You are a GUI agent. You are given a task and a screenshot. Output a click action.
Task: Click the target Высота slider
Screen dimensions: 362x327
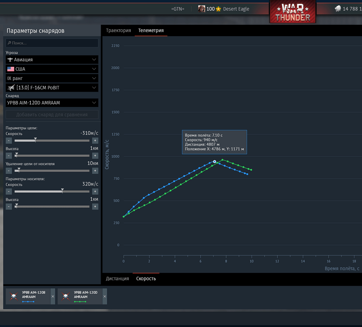tap(52, 155)
